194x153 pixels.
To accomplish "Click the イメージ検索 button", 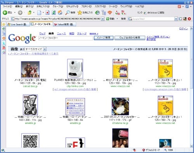I will click(104, 38).
